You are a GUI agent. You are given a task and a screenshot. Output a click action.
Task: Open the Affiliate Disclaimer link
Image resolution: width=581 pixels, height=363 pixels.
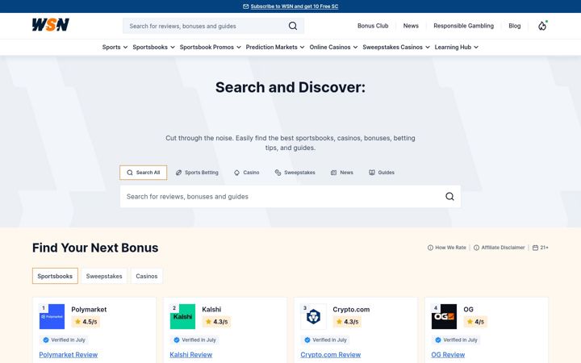pyautogui.click(x=503, y=248)
